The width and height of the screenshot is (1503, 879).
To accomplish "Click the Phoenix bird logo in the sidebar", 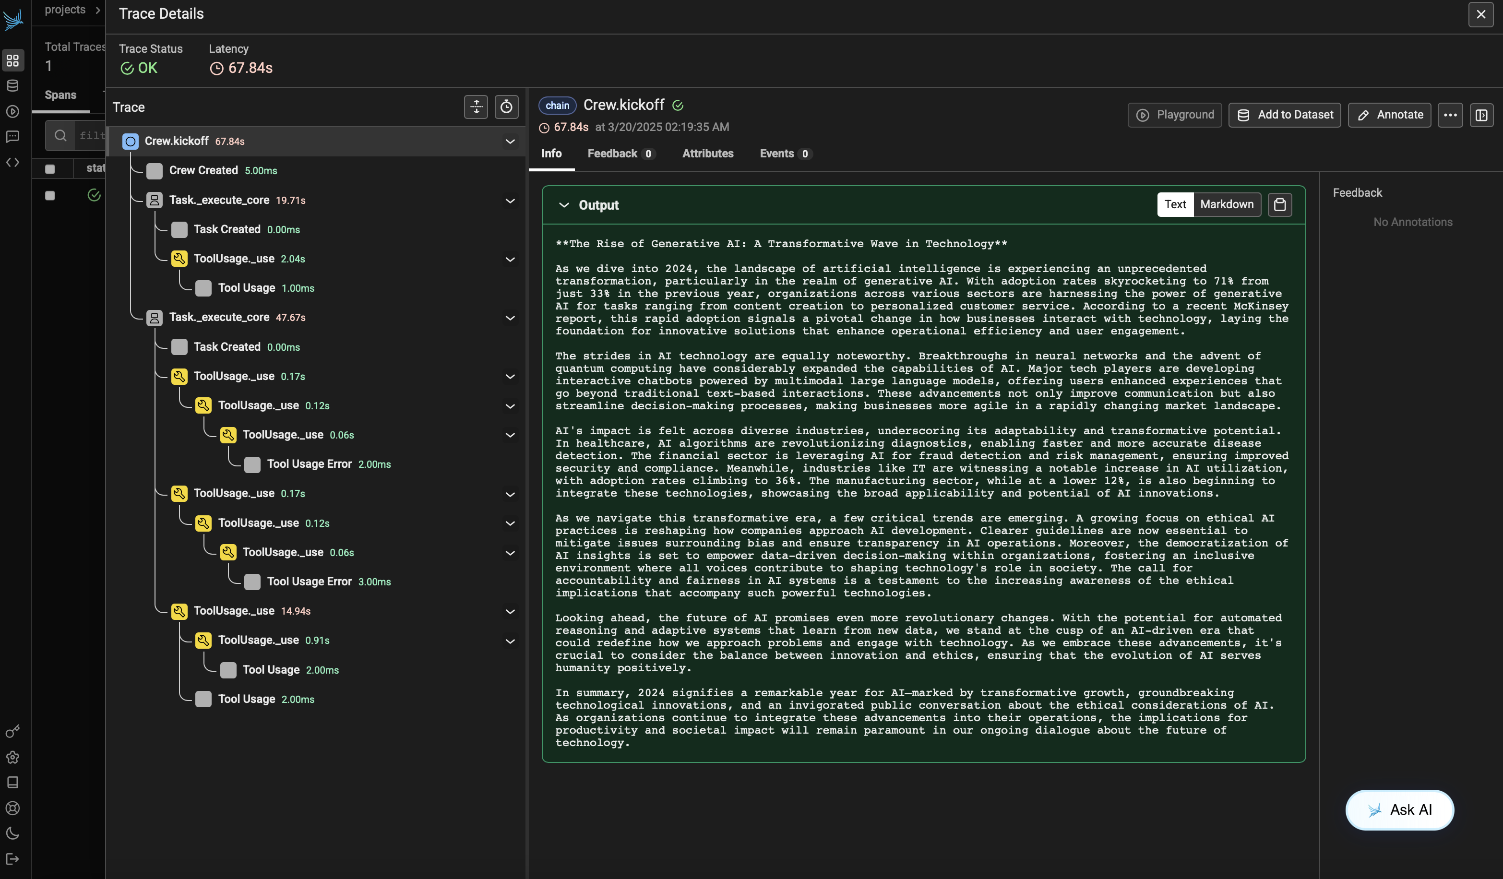I will pyautogui.click(x=13, y=19).
